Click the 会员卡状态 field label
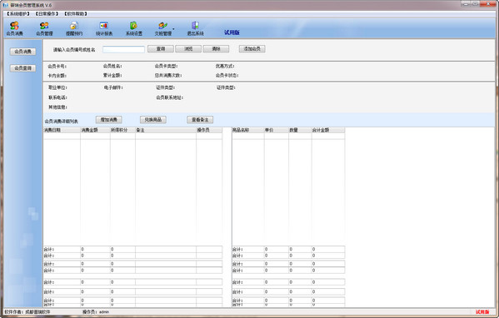 pos(227,76)
